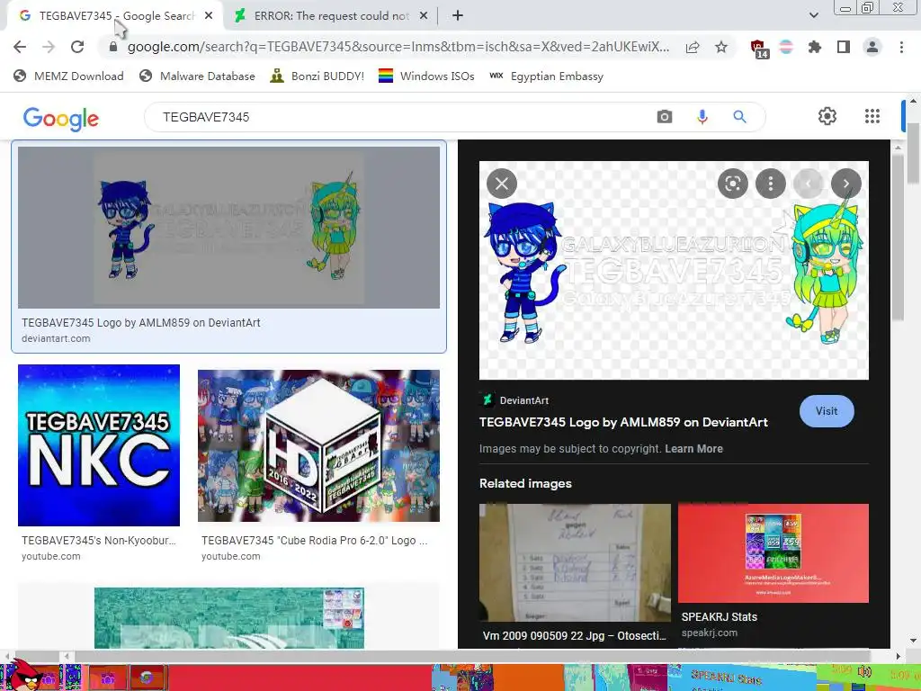Open the Windows ISOs bookmark
The width and height of the screenshot is (921, 691).
click(426, 76)
